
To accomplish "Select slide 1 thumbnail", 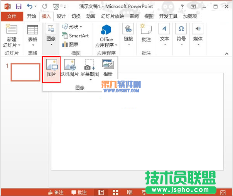I will [25, 72].
